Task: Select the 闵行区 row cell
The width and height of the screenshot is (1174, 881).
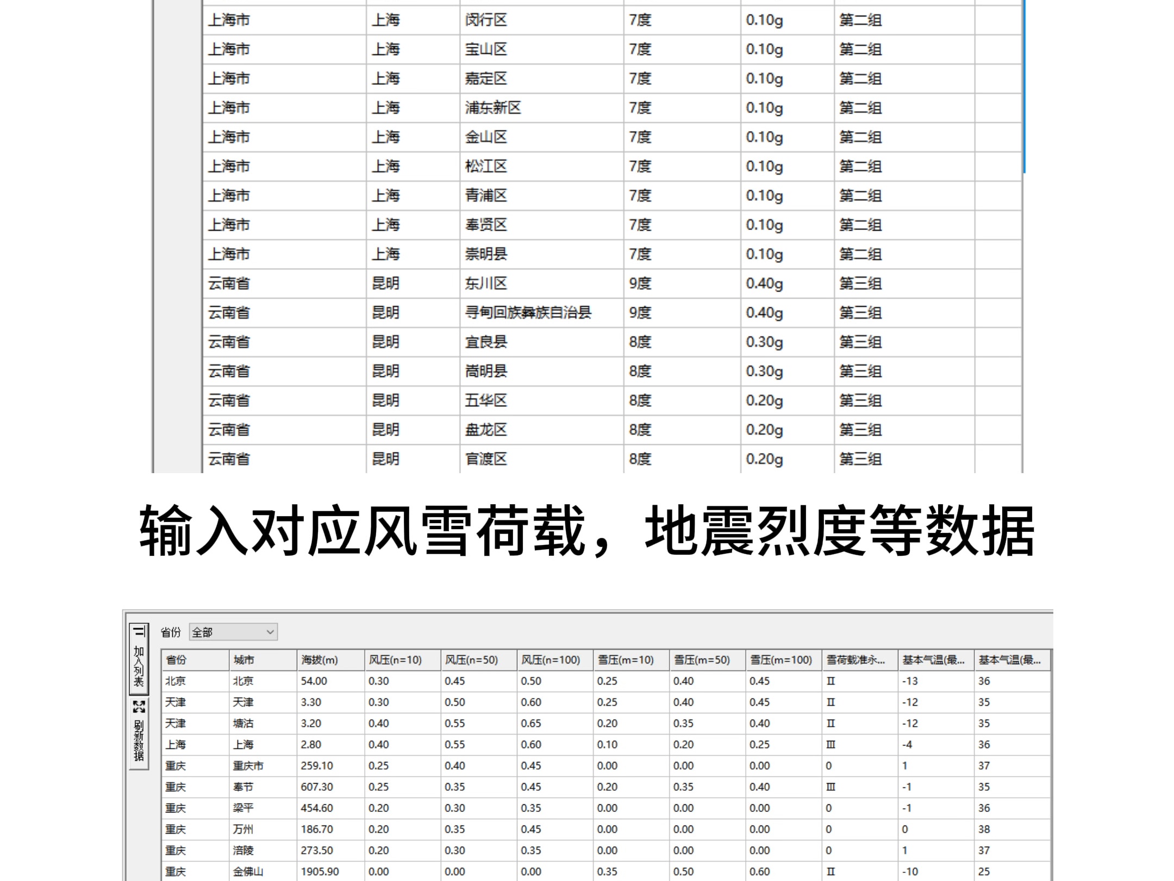Action: (541, 20)
